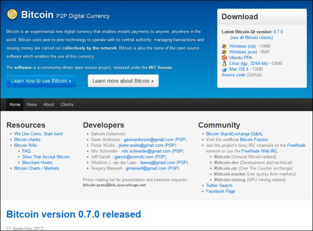The image size is (313, 231).
Task: Click pieter.wuille@gmail.com email link
Action: [141, 145]
